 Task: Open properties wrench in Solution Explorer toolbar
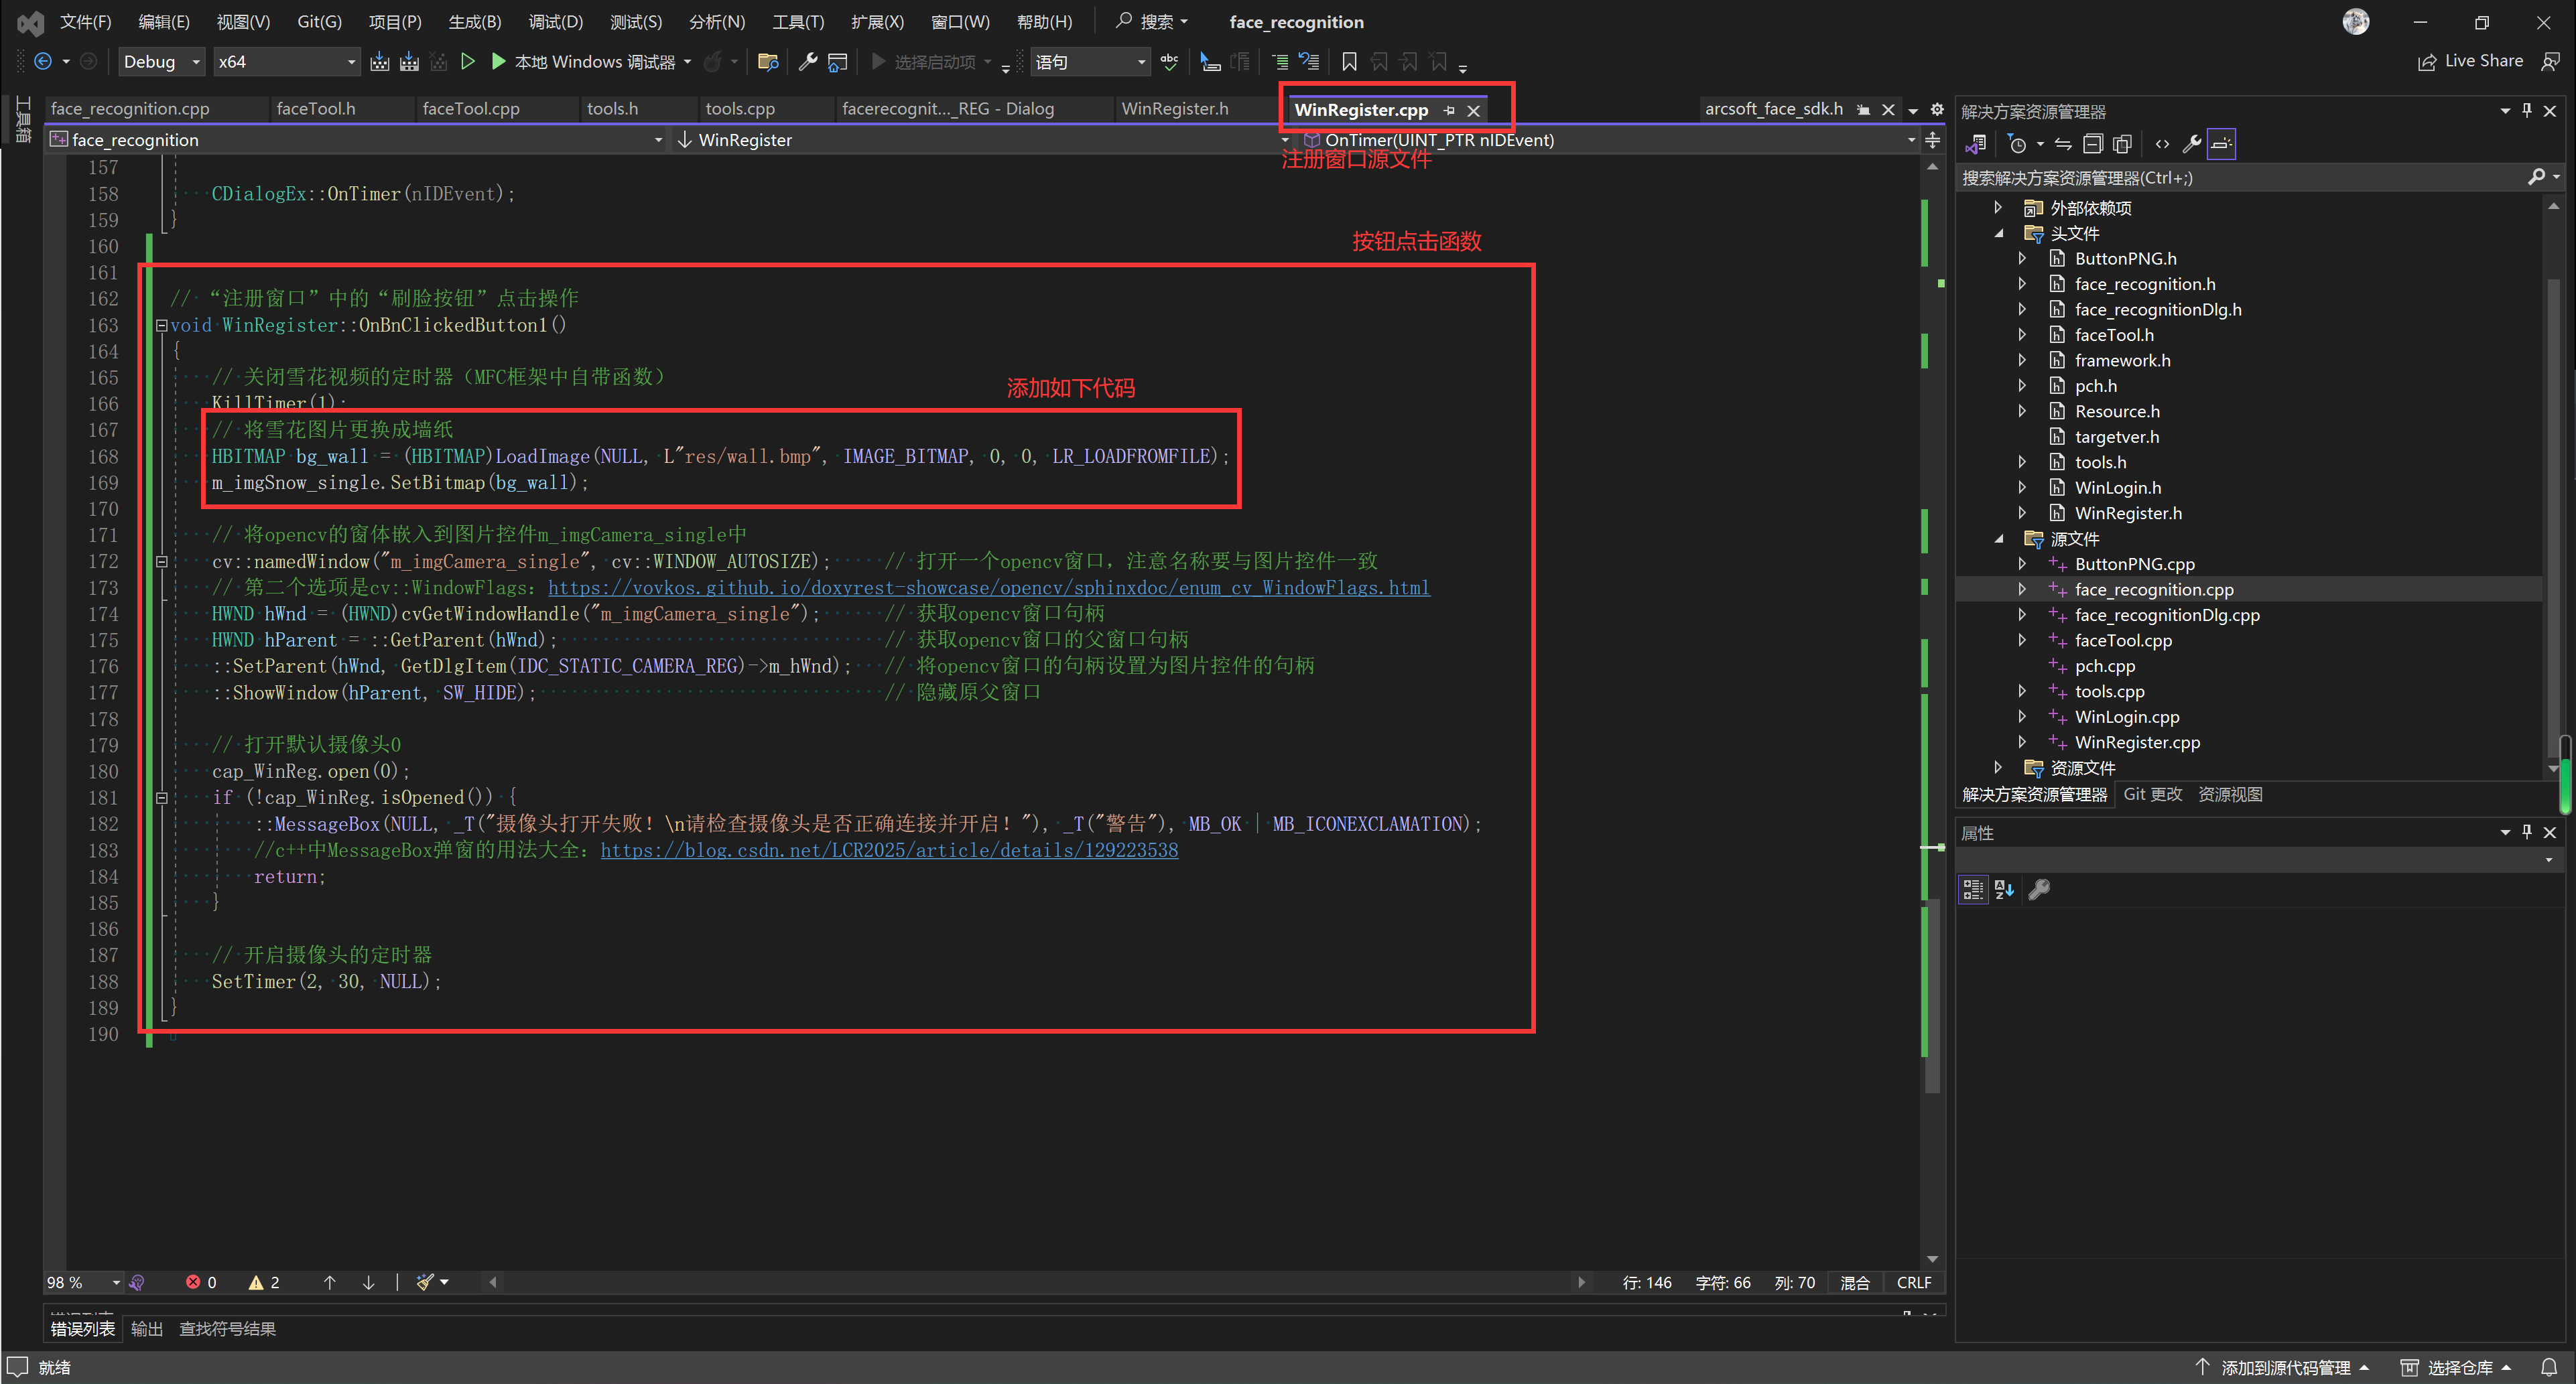click(2191, 144)
